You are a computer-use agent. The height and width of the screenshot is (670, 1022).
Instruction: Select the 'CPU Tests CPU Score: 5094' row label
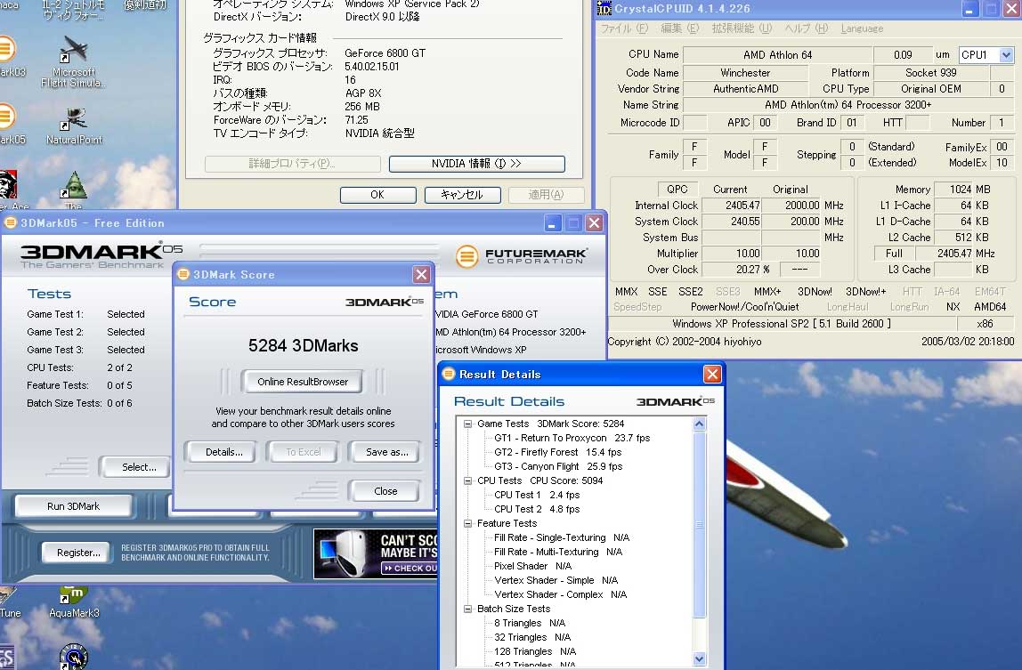(x=539, y=480)
